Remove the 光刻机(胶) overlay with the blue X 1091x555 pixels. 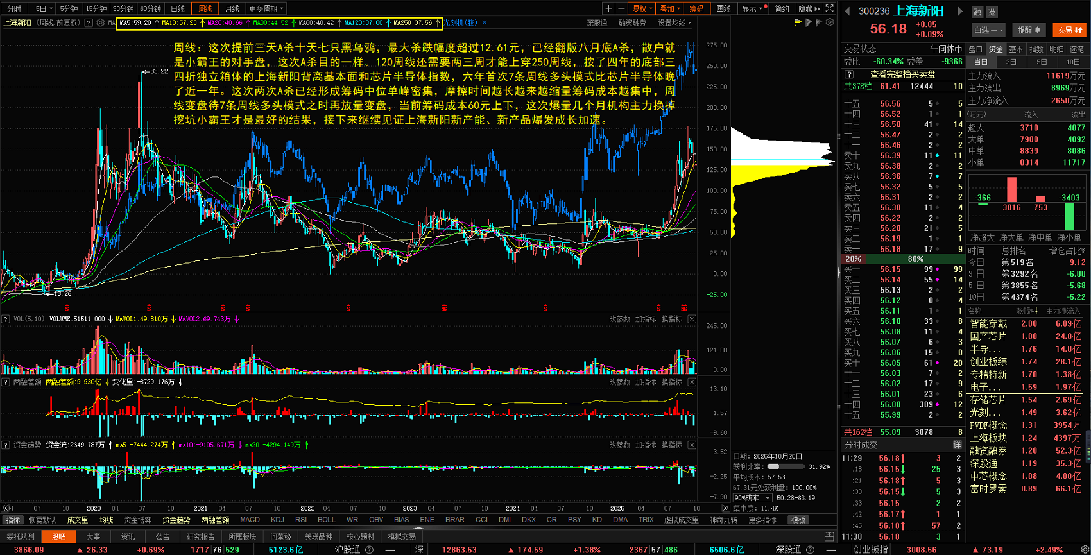pos(485,22)
